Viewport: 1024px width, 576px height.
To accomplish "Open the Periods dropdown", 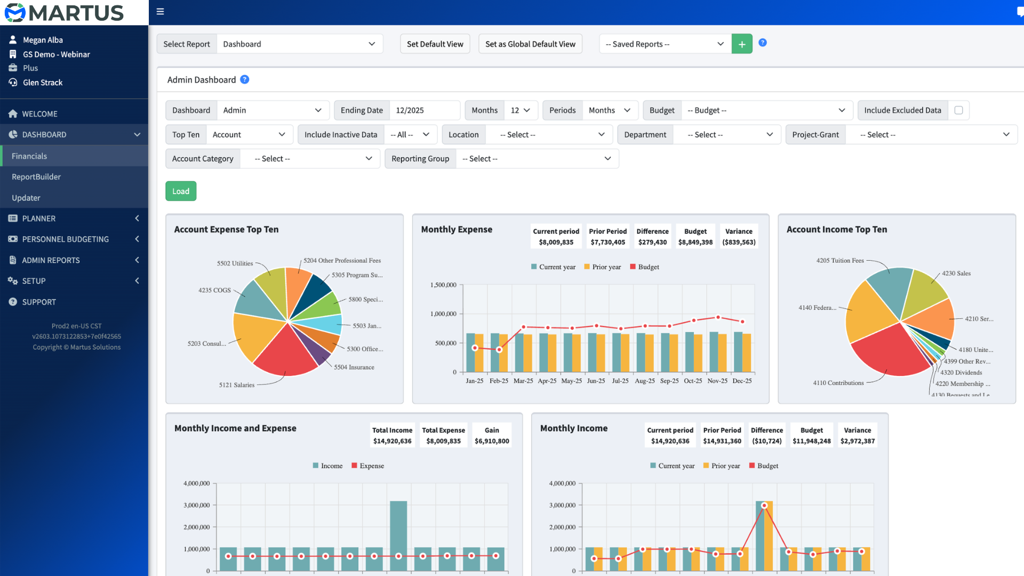I will pyautogui.click(x=610, y=110).
